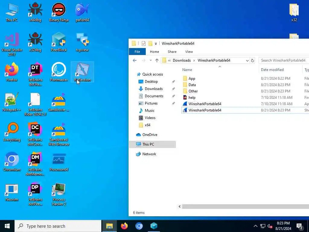Click the New folder quick access icon

pyautogui.click(x=150, y=43)
